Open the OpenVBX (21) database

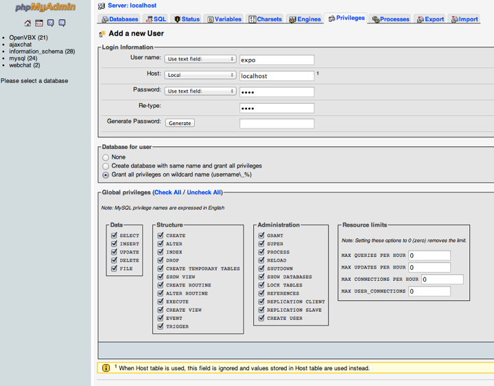coord(28,38)
